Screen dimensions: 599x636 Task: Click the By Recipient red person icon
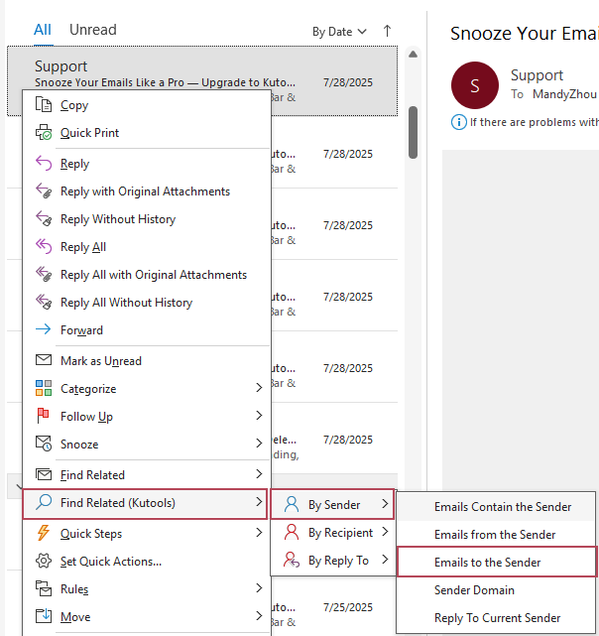(x=292, y=532)
